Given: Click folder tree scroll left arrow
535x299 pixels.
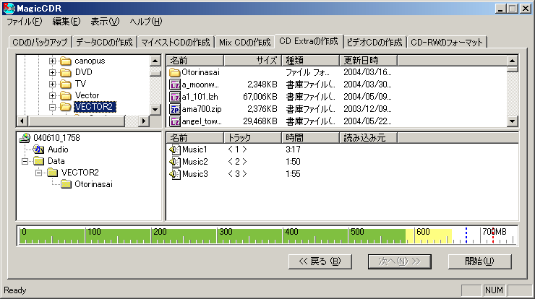Looking at the screenshot, I should point(22,121).
